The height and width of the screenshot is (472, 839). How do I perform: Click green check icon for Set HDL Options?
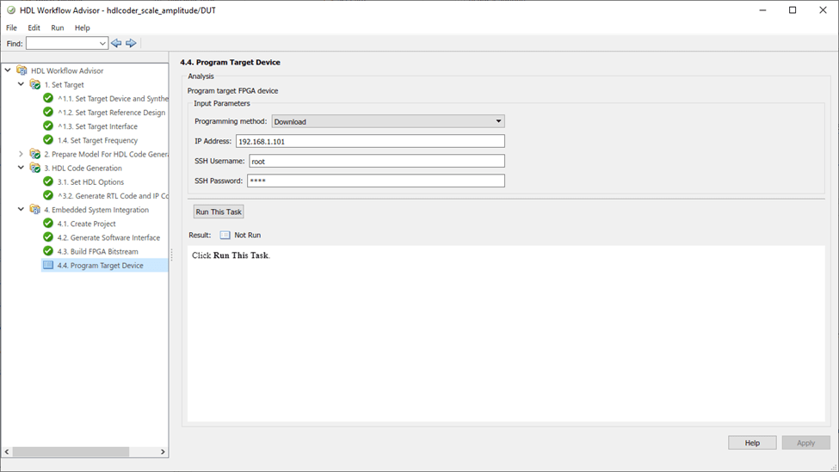(49, 182)
